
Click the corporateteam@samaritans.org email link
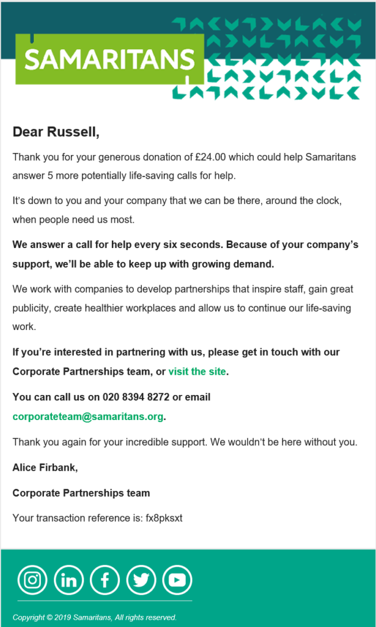[x=88, y=416]
